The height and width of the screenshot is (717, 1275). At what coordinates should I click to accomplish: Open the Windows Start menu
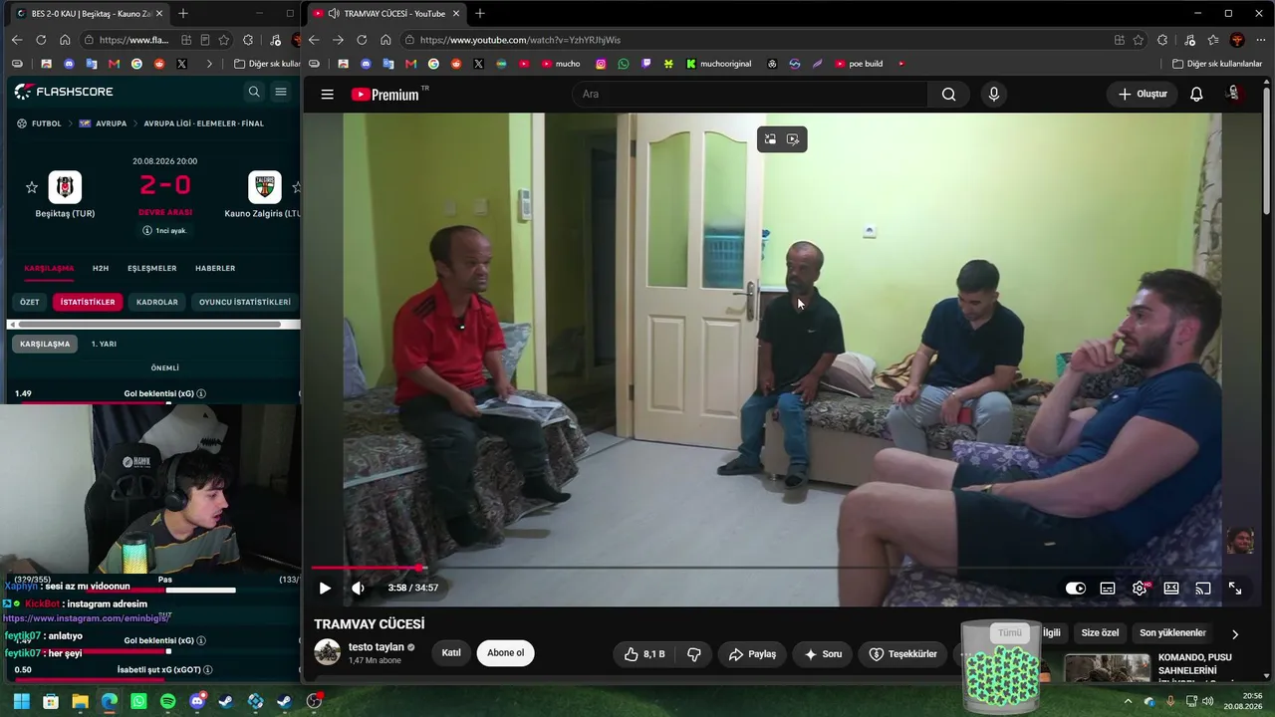point(21,701)
